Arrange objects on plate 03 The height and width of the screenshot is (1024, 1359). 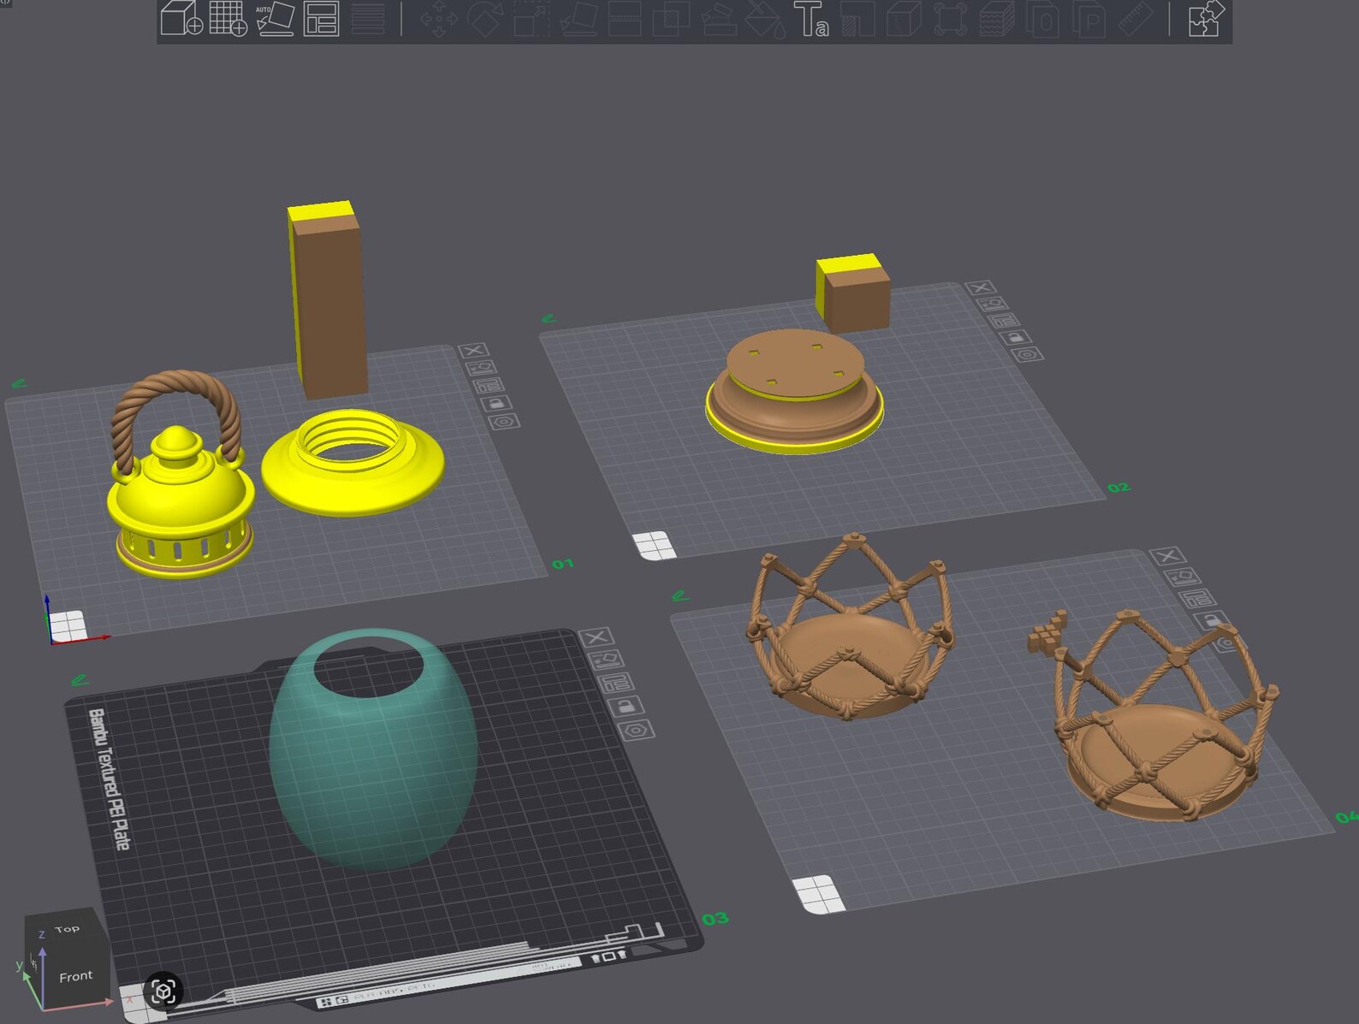(616, 683)
